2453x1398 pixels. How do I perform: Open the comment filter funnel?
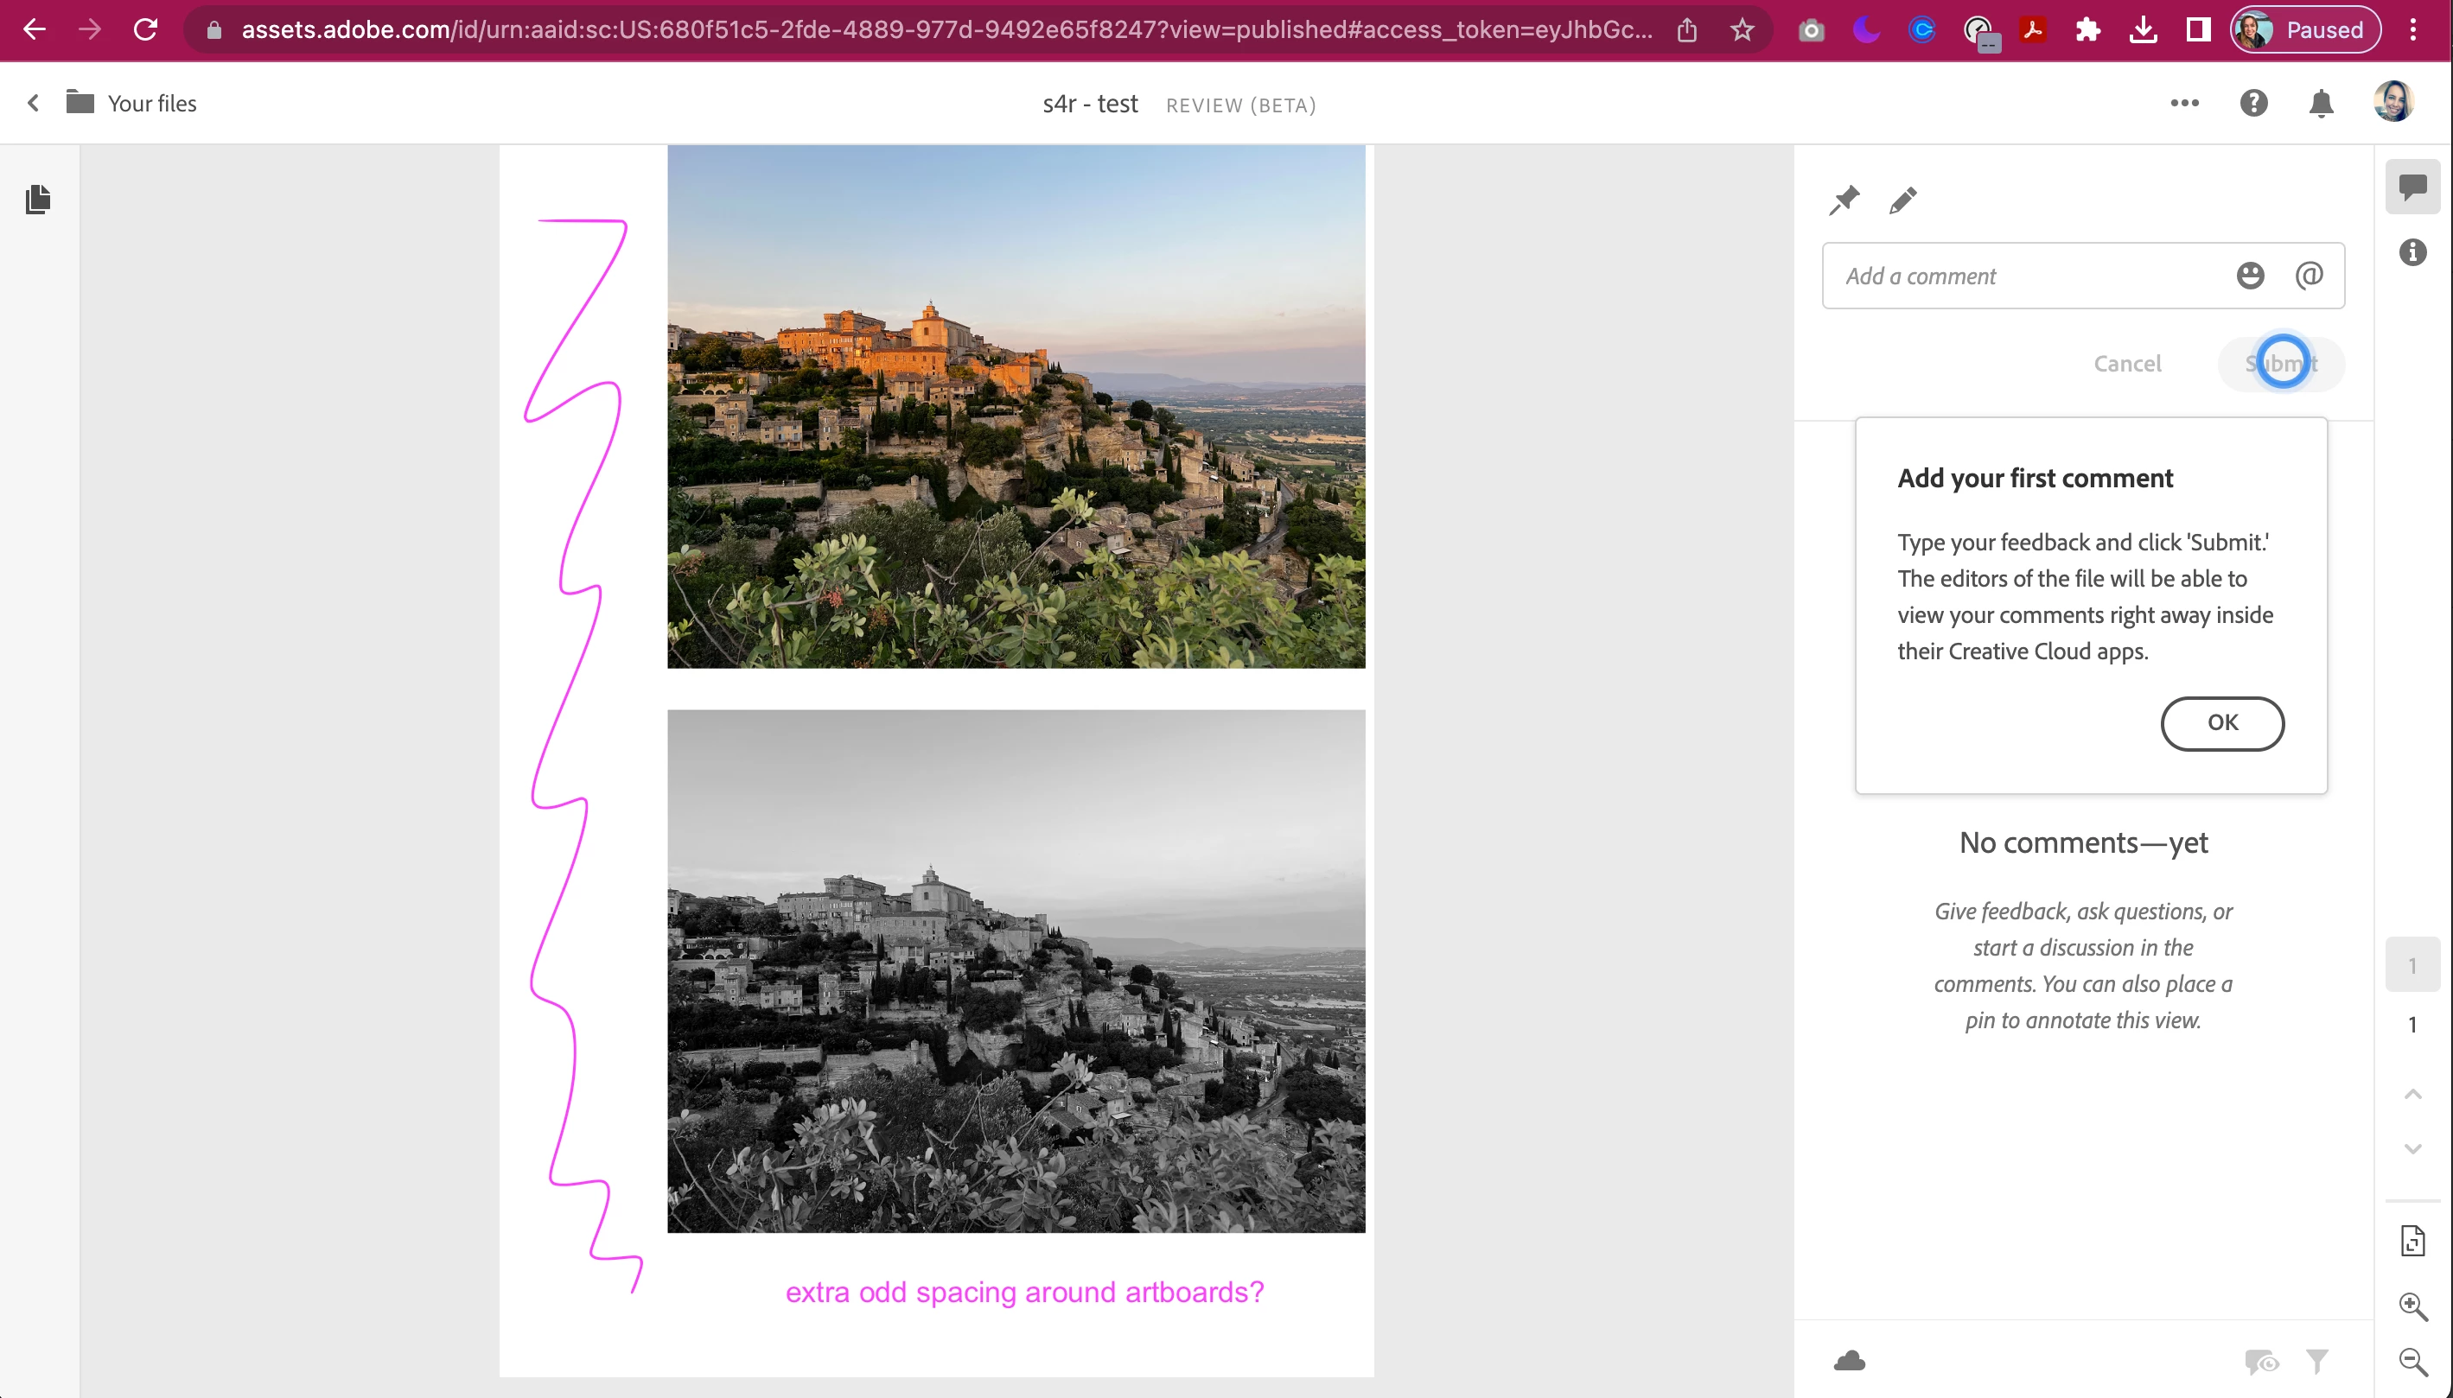click(x=2316, y=1362)
